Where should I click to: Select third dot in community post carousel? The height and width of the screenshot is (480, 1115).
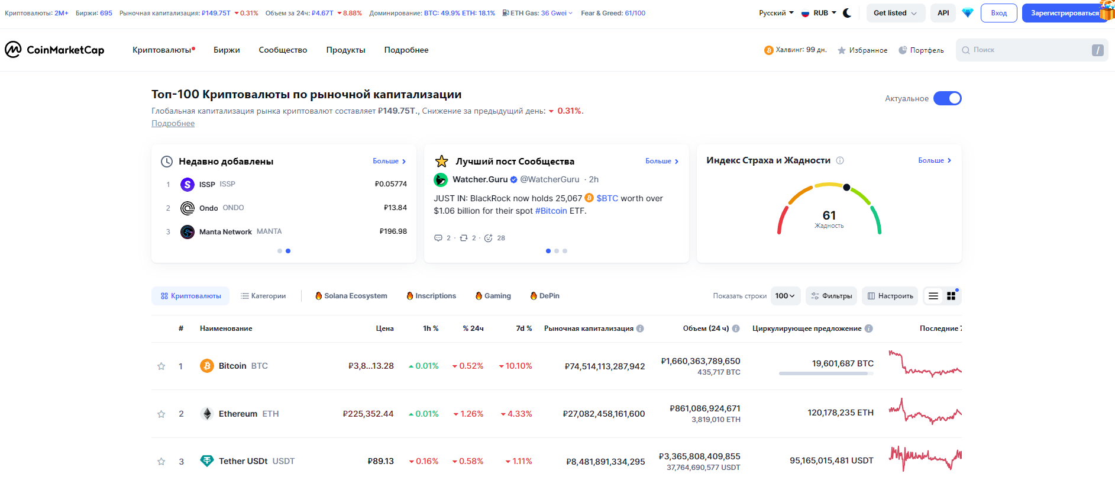pyautogui.click(x=565, y=251)
